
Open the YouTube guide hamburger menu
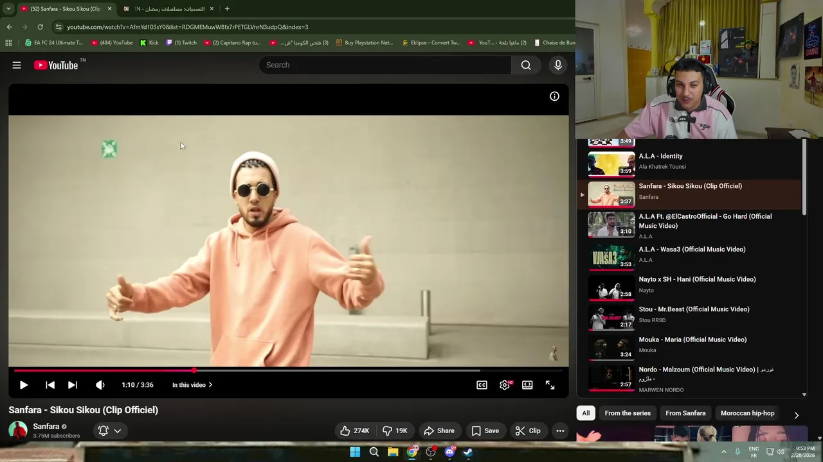tap(17, 65)
